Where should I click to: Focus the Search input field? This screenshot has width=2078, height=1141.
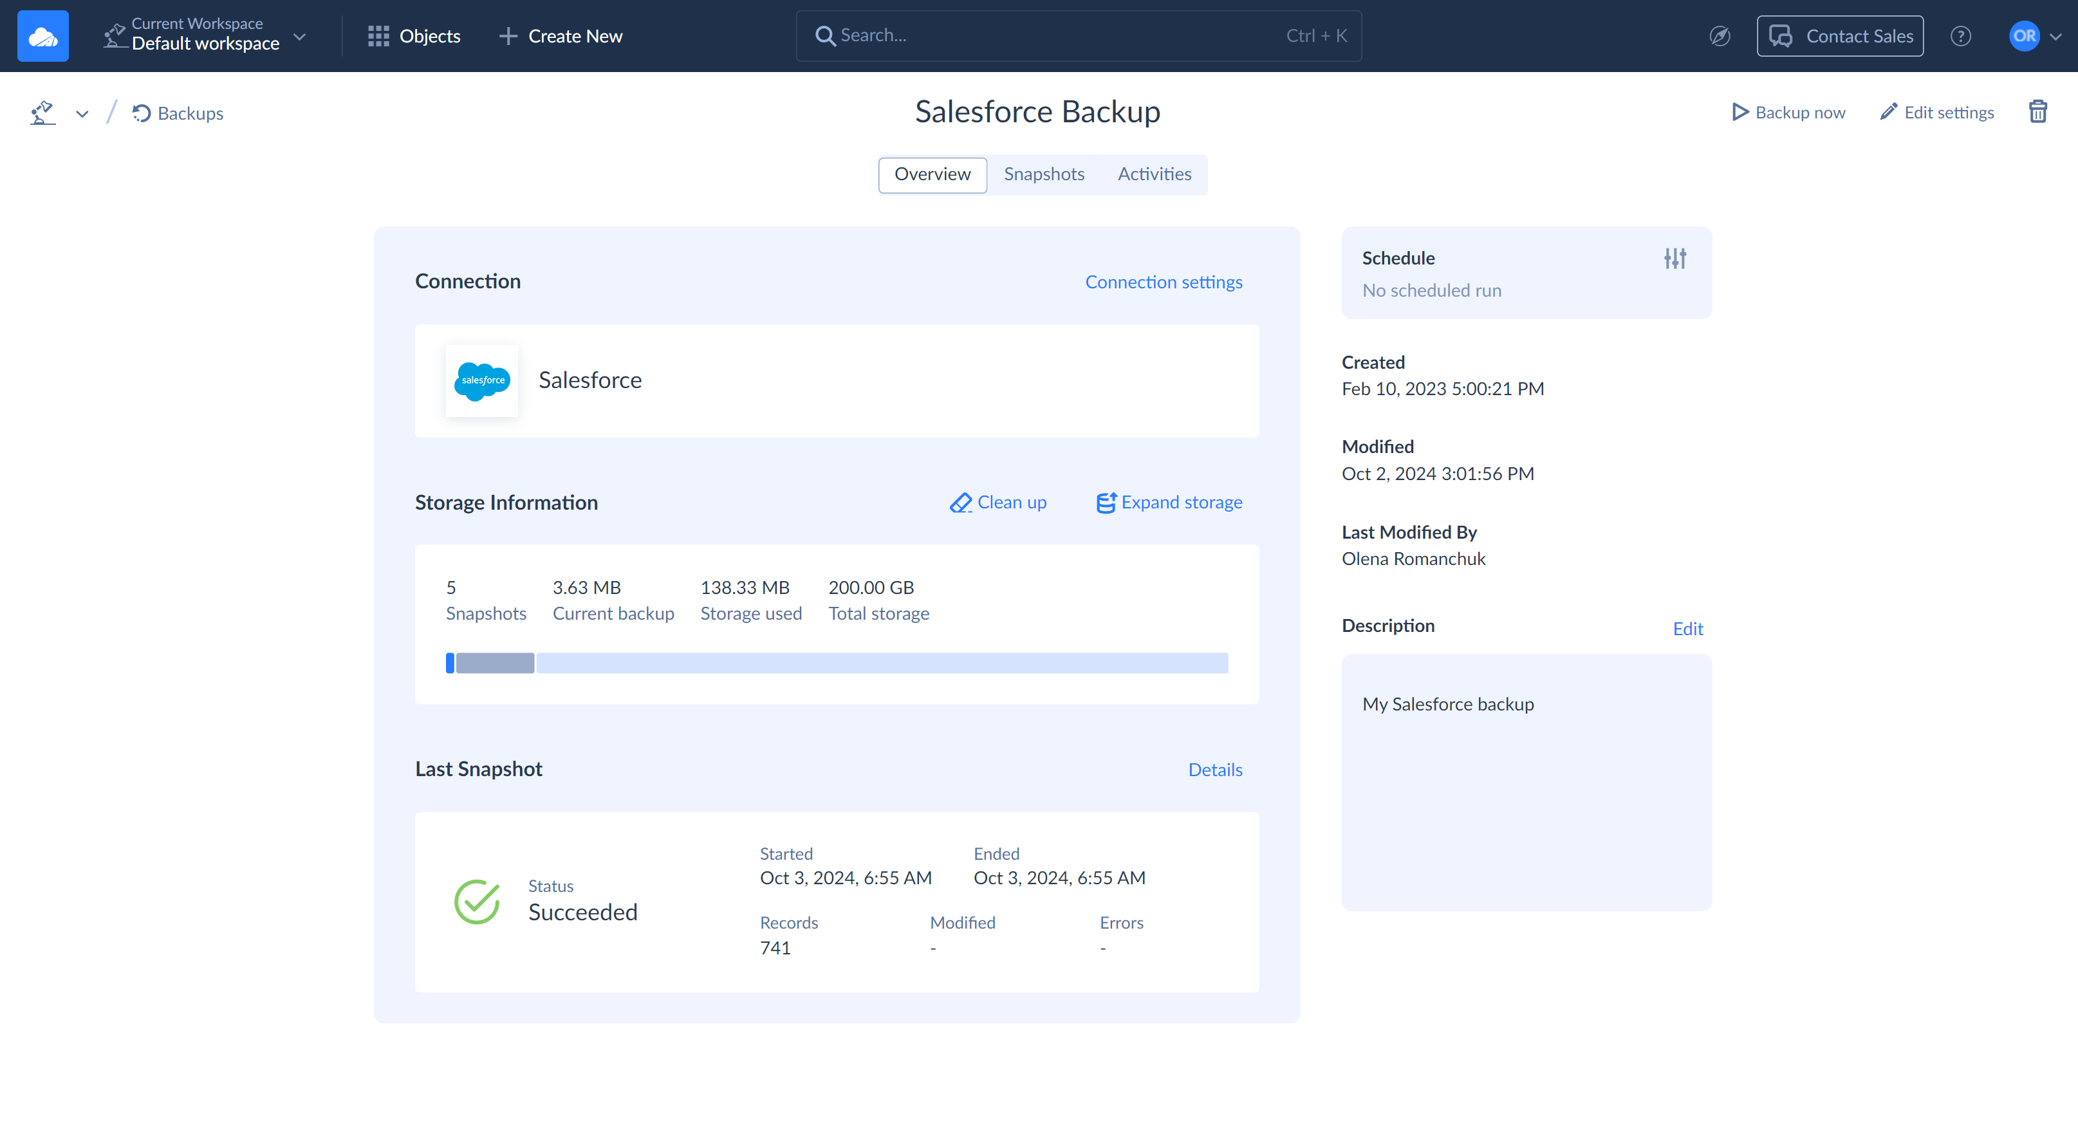(1079, 35)
